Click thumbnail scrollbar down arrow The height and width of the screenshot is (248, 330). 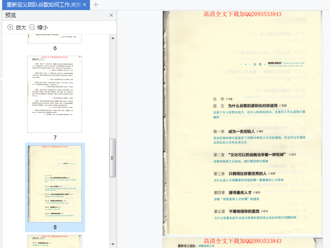click(113, 244)
